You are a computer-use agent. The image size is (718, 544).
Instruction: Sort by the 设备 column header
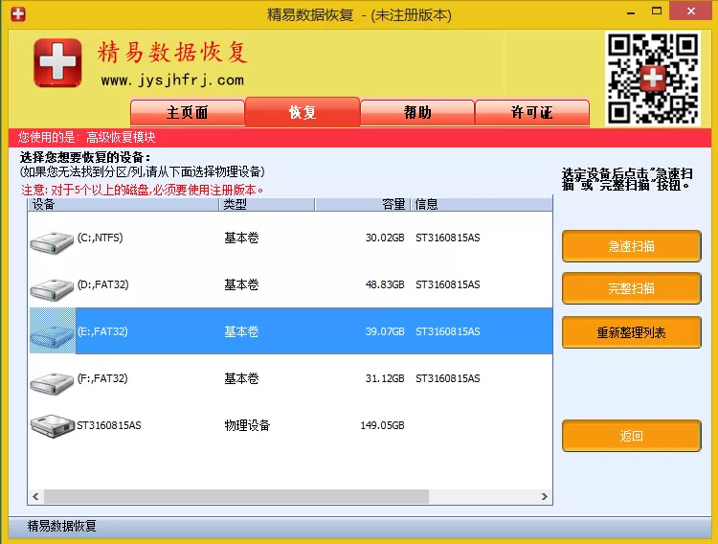[123, 204]
